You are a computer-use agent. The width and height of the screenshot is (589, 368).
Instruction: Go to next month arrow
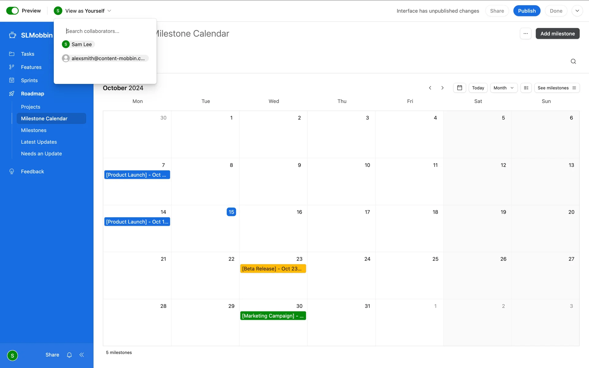(x=442, y=88)
